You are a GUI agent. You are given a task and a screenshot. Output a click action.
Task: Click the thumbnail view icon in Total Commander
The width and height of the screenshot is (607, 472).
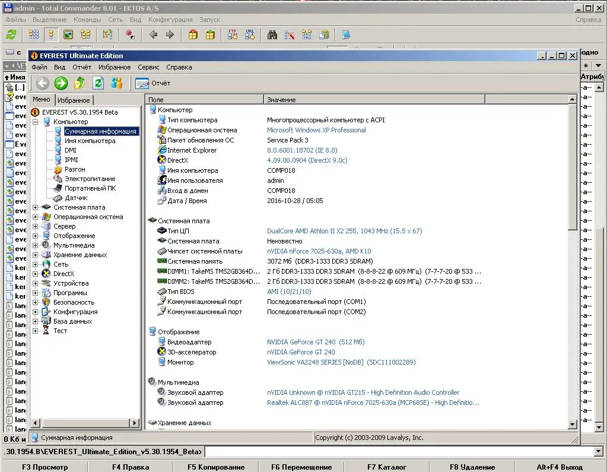[68, 35]
